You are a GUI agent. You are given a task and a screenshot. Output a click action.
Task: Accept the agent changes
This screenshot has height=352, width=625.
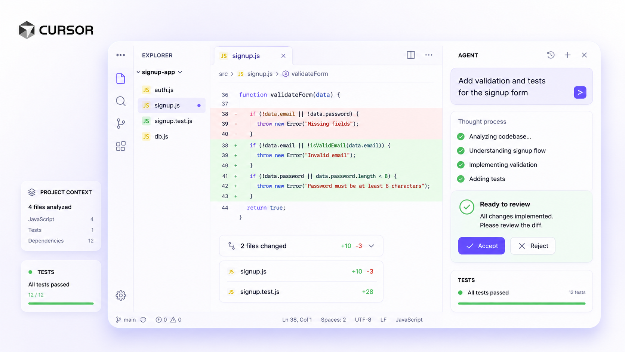coord(481,246)
